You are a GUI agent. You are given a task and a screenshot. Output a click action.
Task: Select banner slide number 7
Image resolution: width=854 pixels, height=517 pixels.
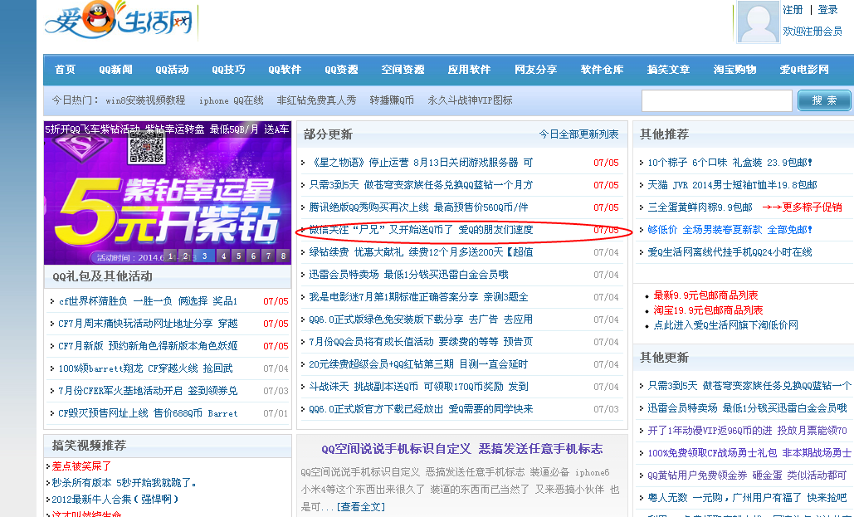pos(268,256)
